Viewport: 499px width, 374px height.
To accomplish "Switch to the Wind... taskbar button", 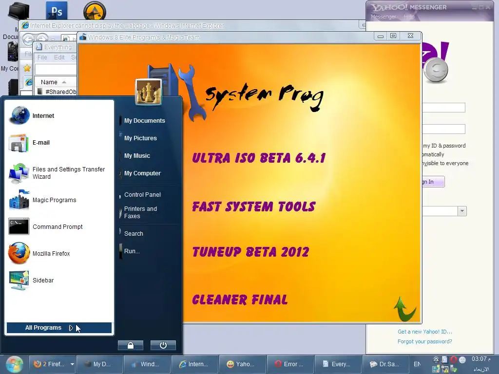I will (x=147, y=364).
